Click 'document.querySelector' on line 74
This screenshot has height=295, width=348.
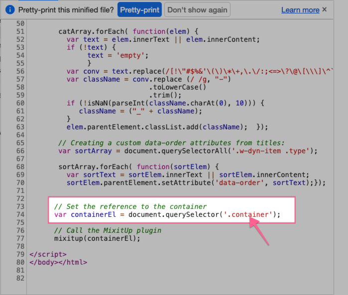[174, 215]
